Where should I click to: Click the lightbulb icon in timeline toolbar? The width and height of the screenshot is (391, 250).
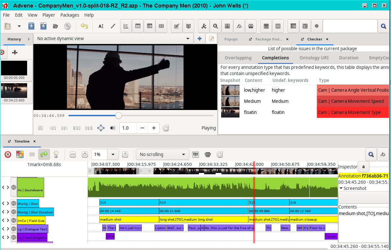coord(56,154)
